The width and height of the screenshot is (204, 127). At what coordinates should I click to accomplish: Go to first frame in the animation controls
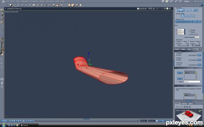point(10,121)
